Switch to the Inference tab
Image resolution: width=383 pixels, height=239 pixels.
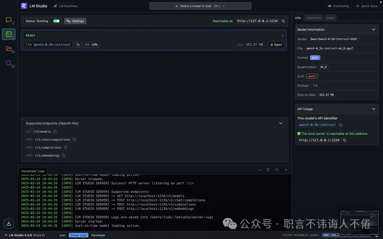(314, 18)
